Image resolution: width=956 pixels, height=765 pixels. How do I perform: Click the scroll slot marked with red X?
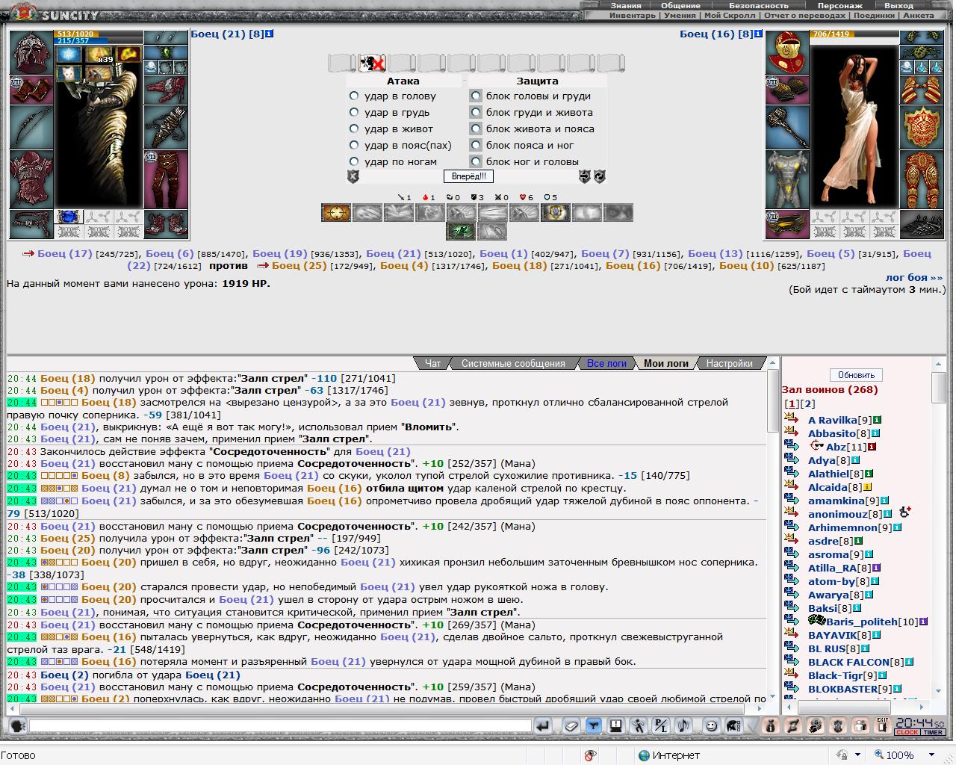372,63
